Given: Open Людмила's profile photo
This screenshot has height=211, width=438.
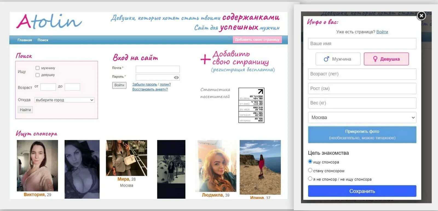Looking at the screenshot, I should coord(216,166).
